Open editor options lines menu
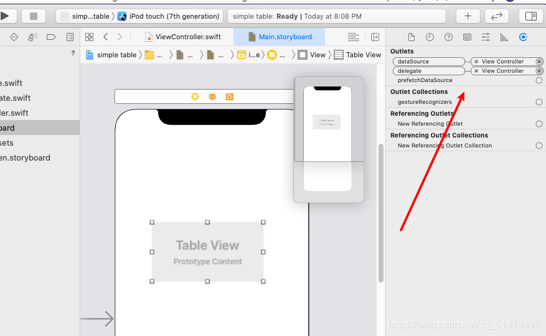Viewport: 546px width, 336px height. [354, 37]
